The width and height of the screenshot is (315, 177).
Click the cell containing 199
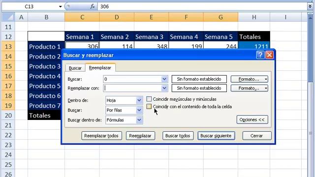coord(186,45)
